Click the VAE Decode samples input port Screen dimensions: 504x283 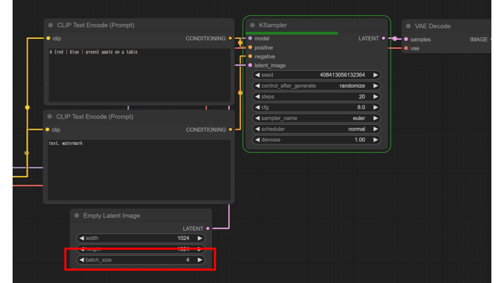click(x=406, y=39)
